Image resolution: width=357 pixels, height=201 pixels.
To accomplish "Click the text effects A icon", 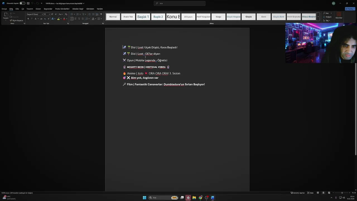I will click(x=52, y=19).
